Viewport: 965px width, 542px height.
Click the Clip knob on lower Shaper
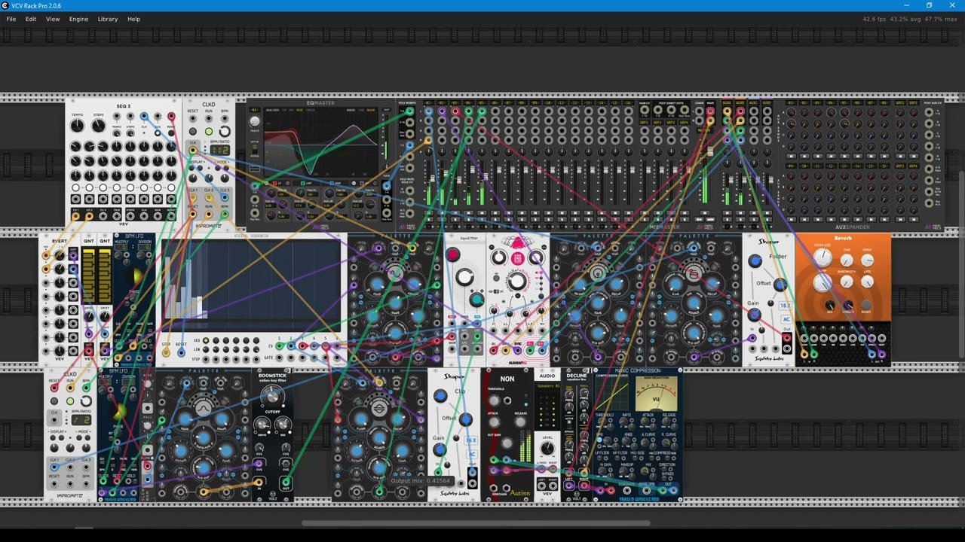[x=440, y=396]
